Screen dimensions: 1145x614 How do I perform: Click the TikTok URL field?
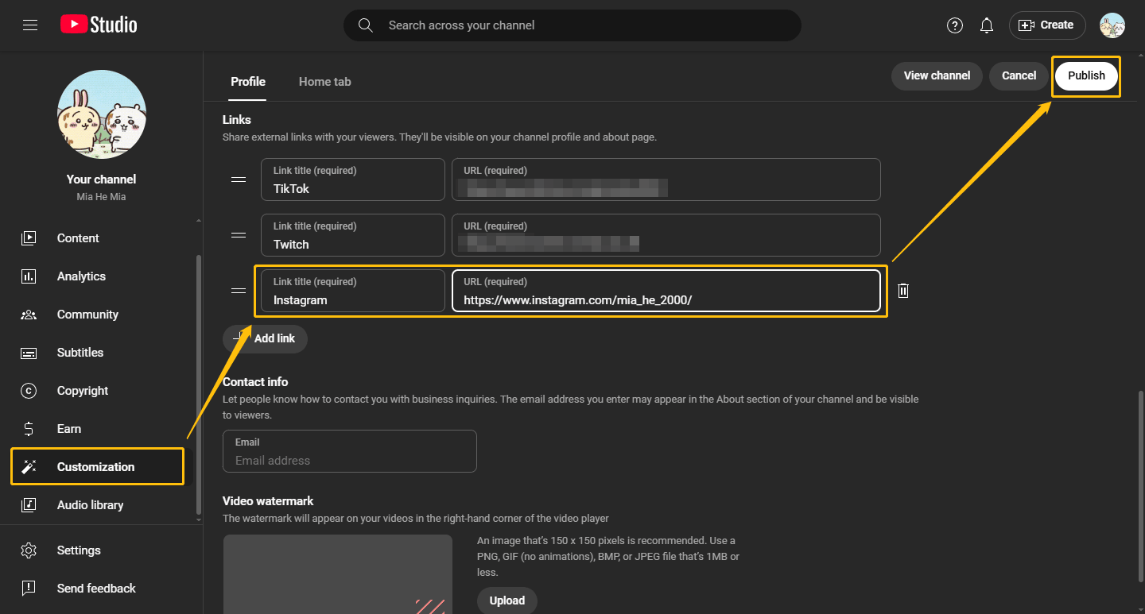[666, 180]
